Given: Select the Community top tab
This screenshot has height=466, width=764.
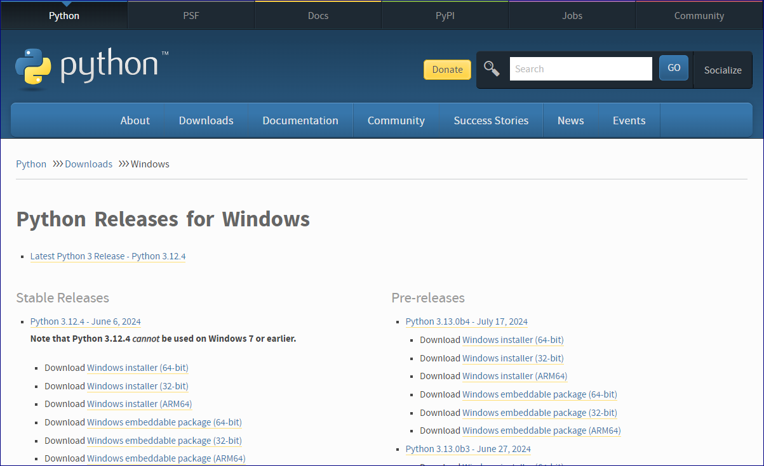Looking at the screenshot, I should [699, 16].
